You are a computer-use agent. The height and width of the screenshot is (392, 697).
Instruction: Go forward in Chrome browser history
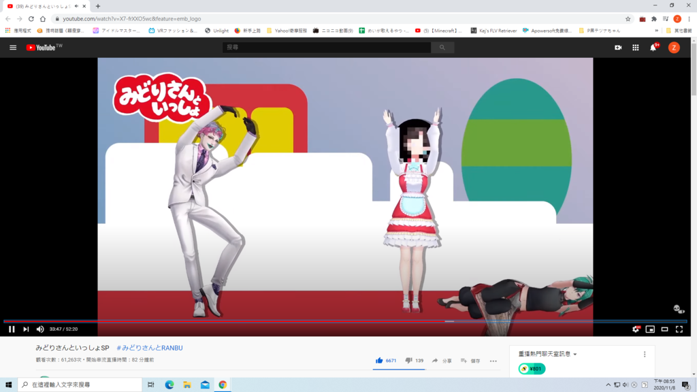coord(20,18)
